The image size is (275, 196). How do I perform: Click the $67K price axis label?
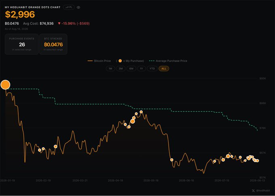[263, 153]
